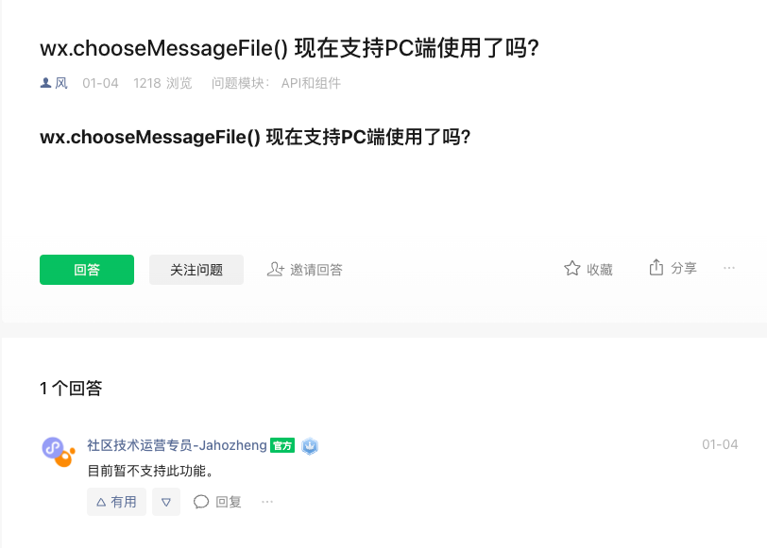Downvote the answer with down triangle
Viewport: 767px width, 548px height.
(166, 502)
